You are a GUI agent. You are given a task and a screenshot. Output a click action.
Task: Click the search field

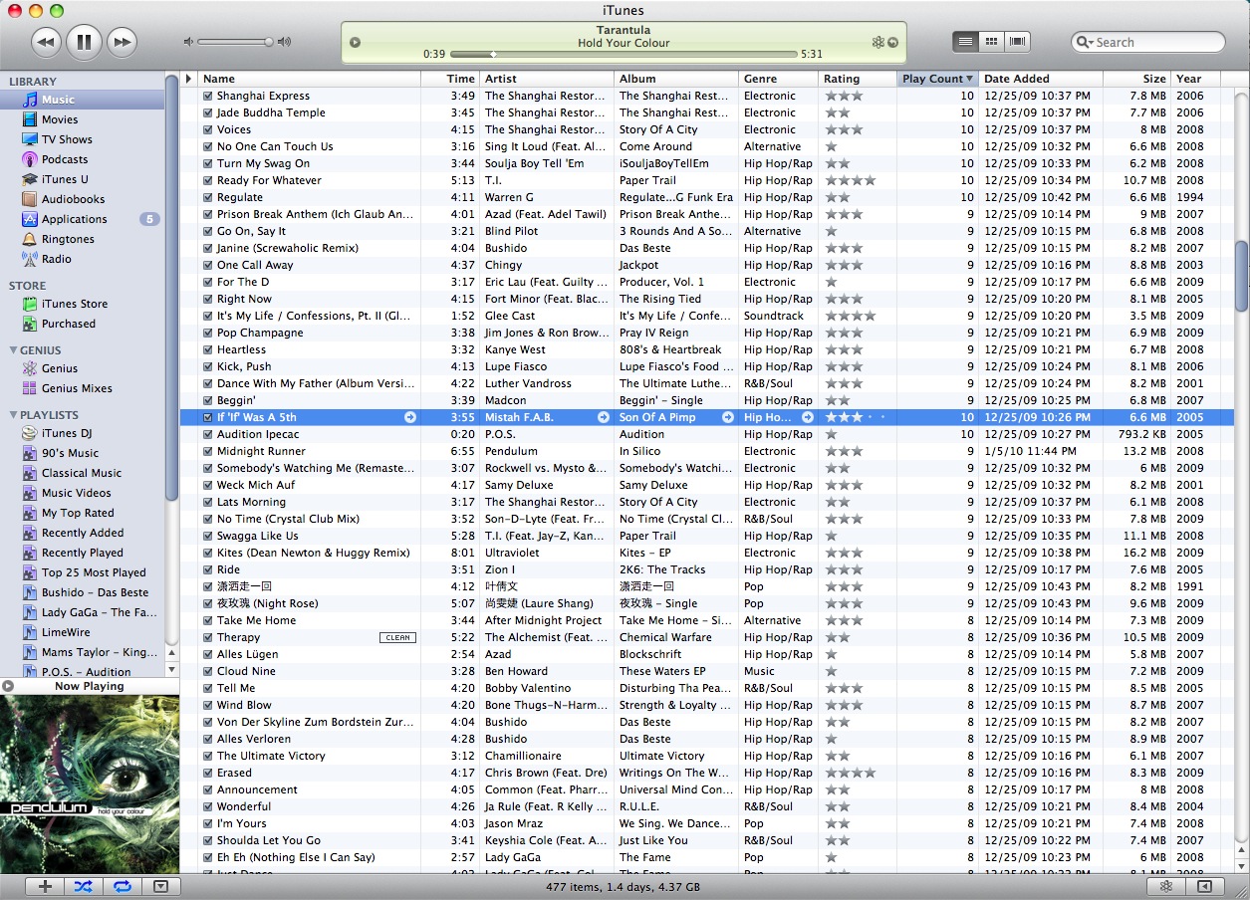1147,42
